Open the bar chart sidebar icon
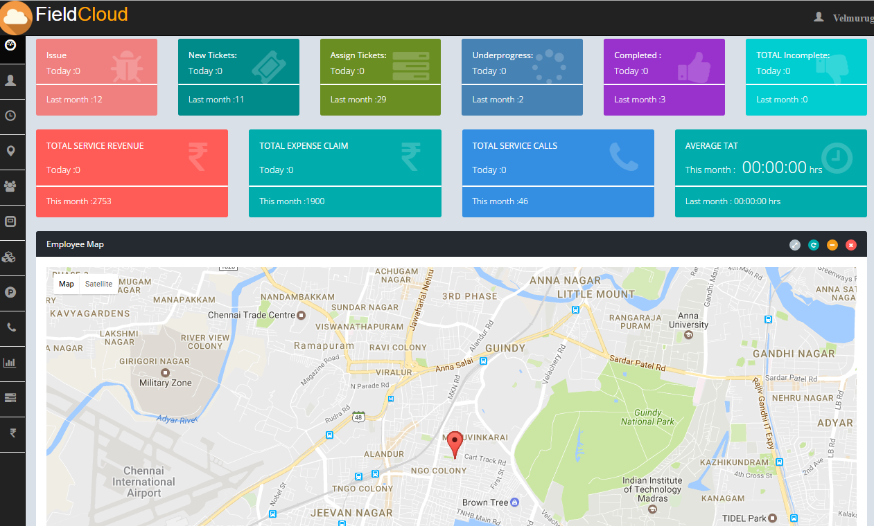This screenshot has width=874, height=526. (10, 363)
